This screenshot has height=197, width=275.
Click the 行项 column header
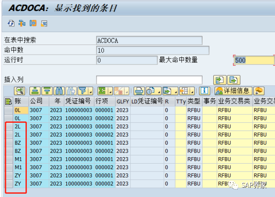click(105, 102)
